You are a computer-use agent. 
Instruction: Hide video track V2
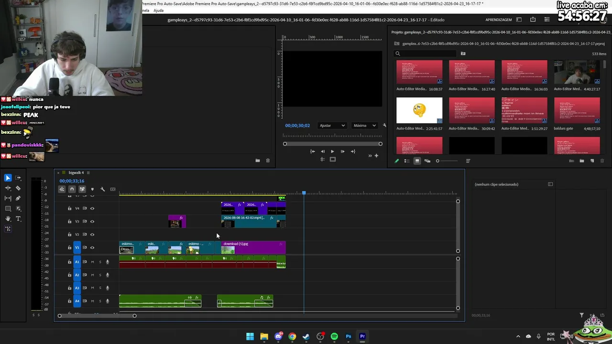pos(92,235)
